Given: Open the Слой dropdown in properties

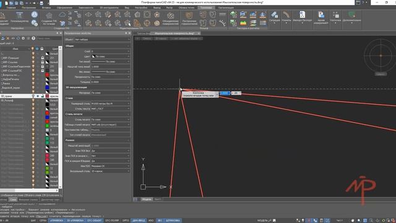Looking at the screenshot, I should [110, 51].
